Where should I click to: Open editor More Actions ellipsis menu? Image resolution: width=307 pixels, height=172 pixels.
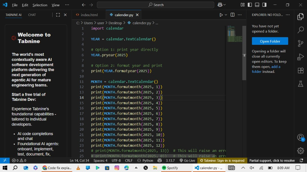pyautogui.click(x=240, y=15)
